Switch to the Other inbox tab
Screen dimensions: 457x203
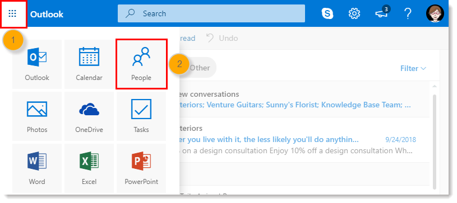tap(200, 68)
